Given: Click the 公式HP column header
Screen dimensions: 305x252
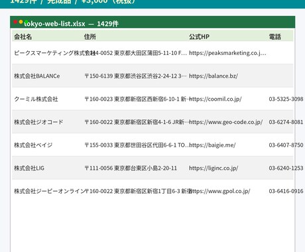Looking at the screenshot, I should pos(199,36).
